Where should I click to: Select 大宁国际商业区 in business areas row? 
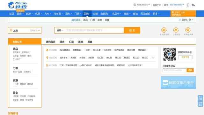135,65
